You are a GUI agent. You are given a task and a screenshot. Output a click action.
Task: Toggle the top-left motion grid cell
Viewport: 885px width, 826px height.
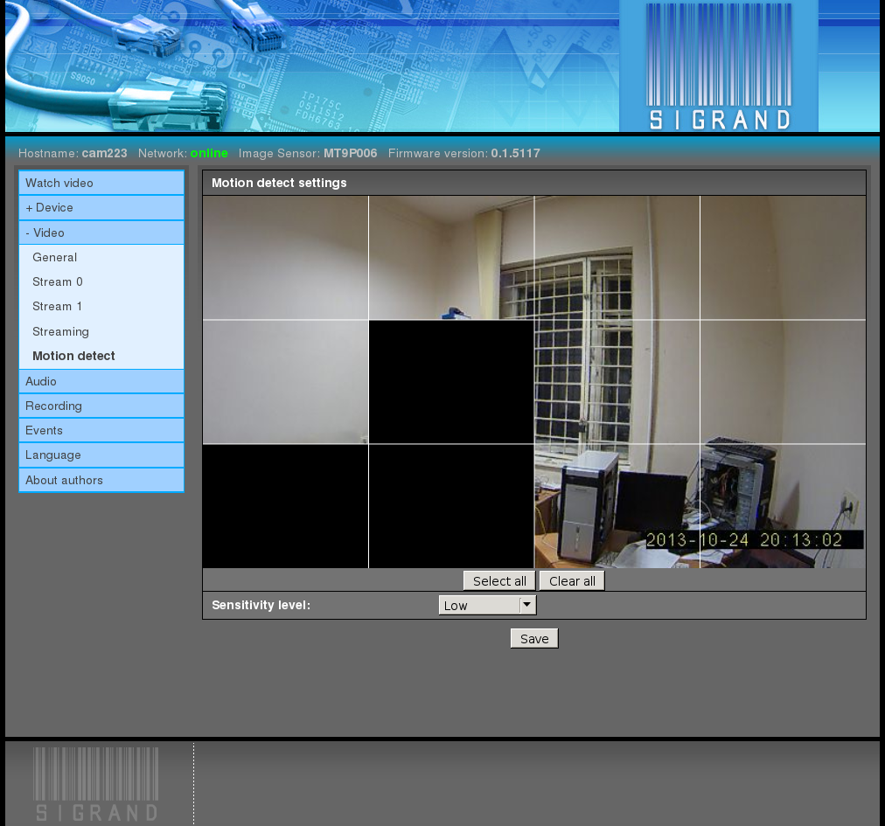[x=286, y=258]
